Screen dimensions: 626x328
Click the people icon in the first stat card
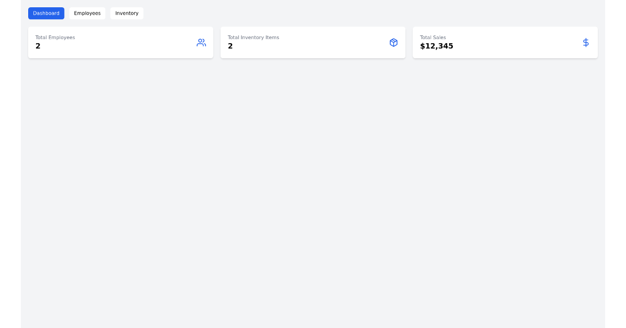201,43
